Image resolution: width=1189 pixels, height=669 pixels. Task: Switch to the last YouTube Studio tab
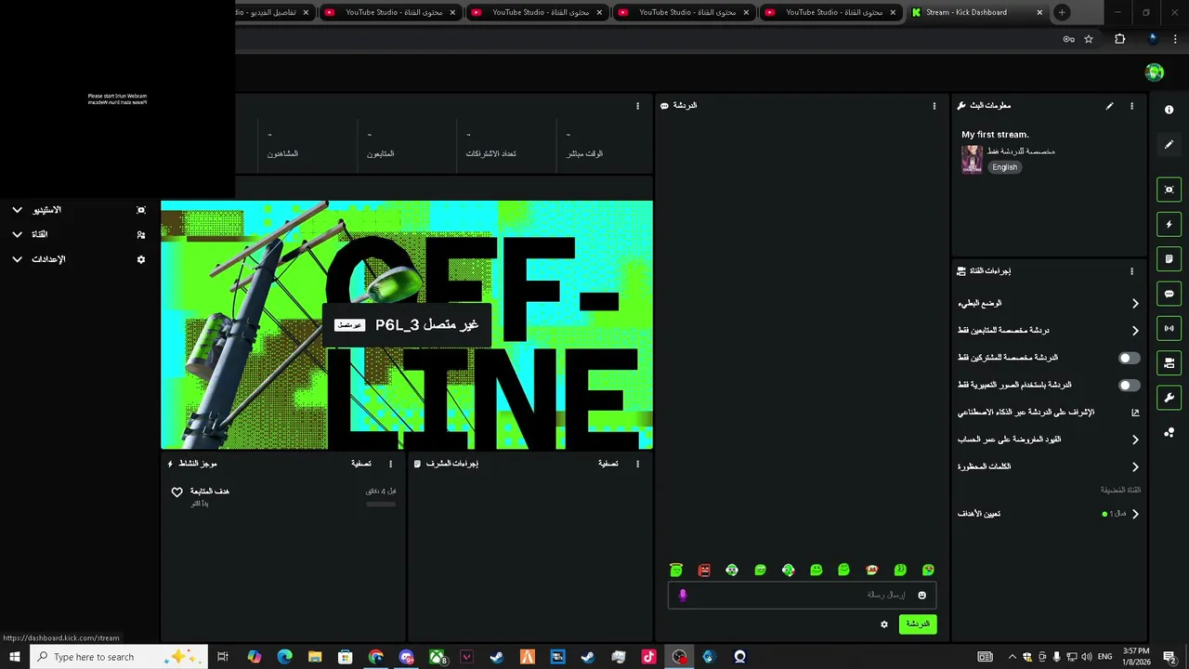point(830,13)
